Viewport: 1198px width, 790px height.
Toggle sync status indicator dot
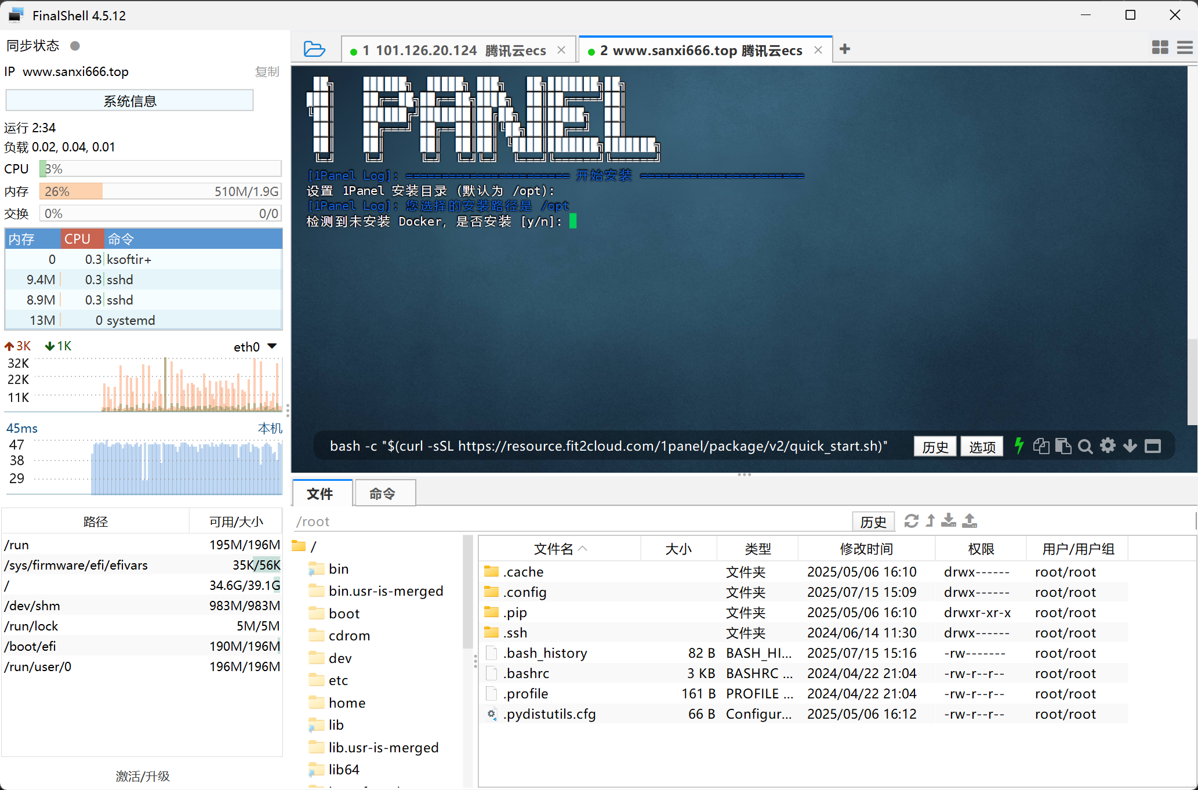coord(75,45)
